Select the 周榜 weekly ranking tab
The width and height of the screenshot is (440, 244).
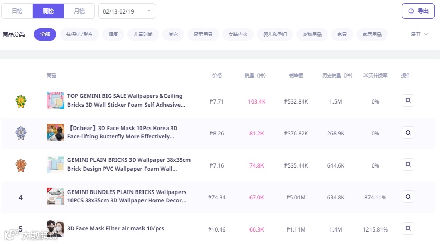coord(48,11)
